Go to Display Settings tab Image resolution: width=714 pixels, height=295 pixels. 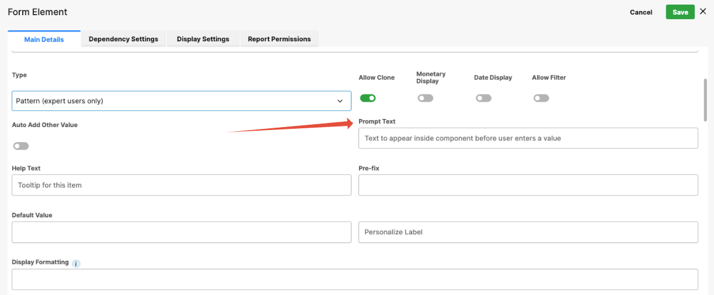[203, 39]
